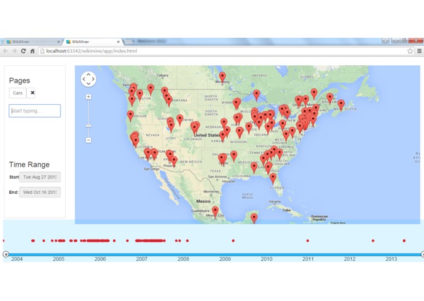
Task: Click the marker on Oregon coast
Action: (131, 115)
